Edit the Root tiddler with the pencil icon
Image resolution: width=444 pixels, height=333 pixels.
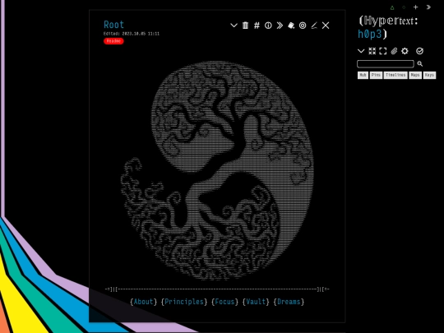pos(314,25)
